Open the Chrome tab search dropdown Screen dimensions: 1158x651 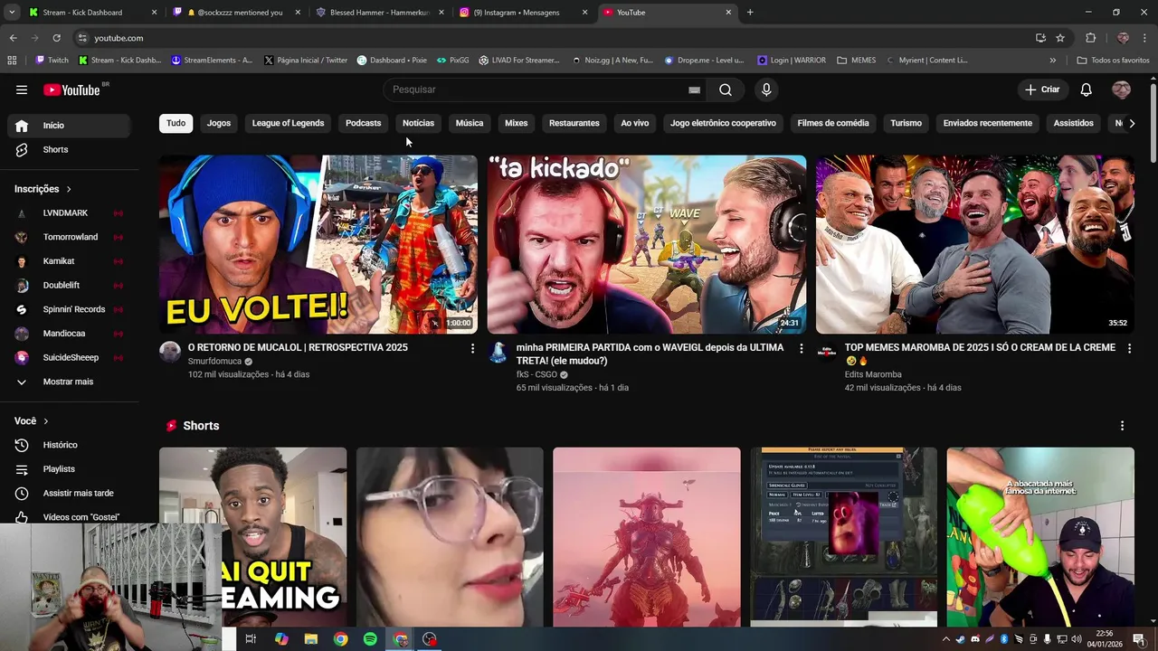click(13, 12)
